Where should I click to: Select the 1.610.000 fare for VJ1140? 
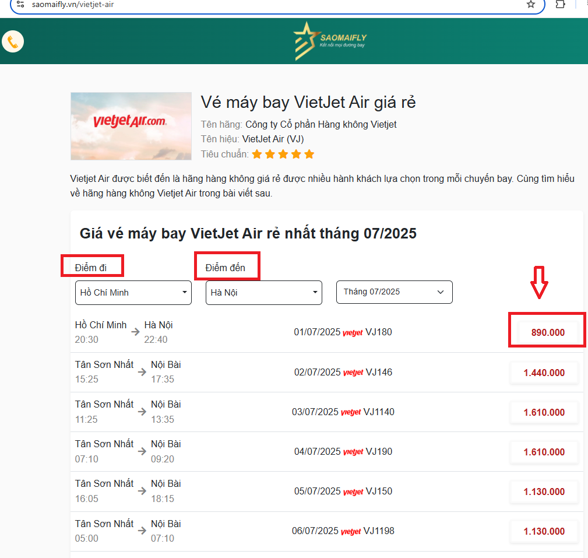click(544, 412)
